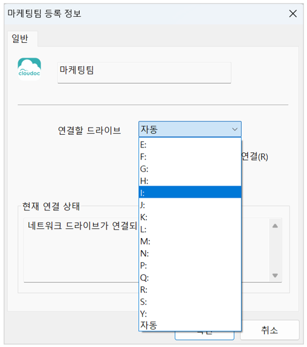Screen dimensions: 307x347
Task: Choose drive K: from the list
Action: 190,217
